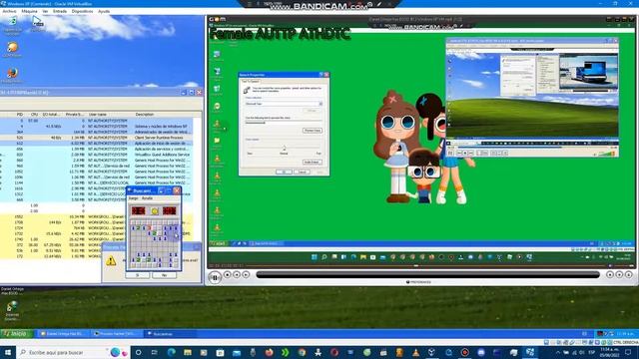
Task: Pause the video in the media player
Action: click(x=215, y=277)
